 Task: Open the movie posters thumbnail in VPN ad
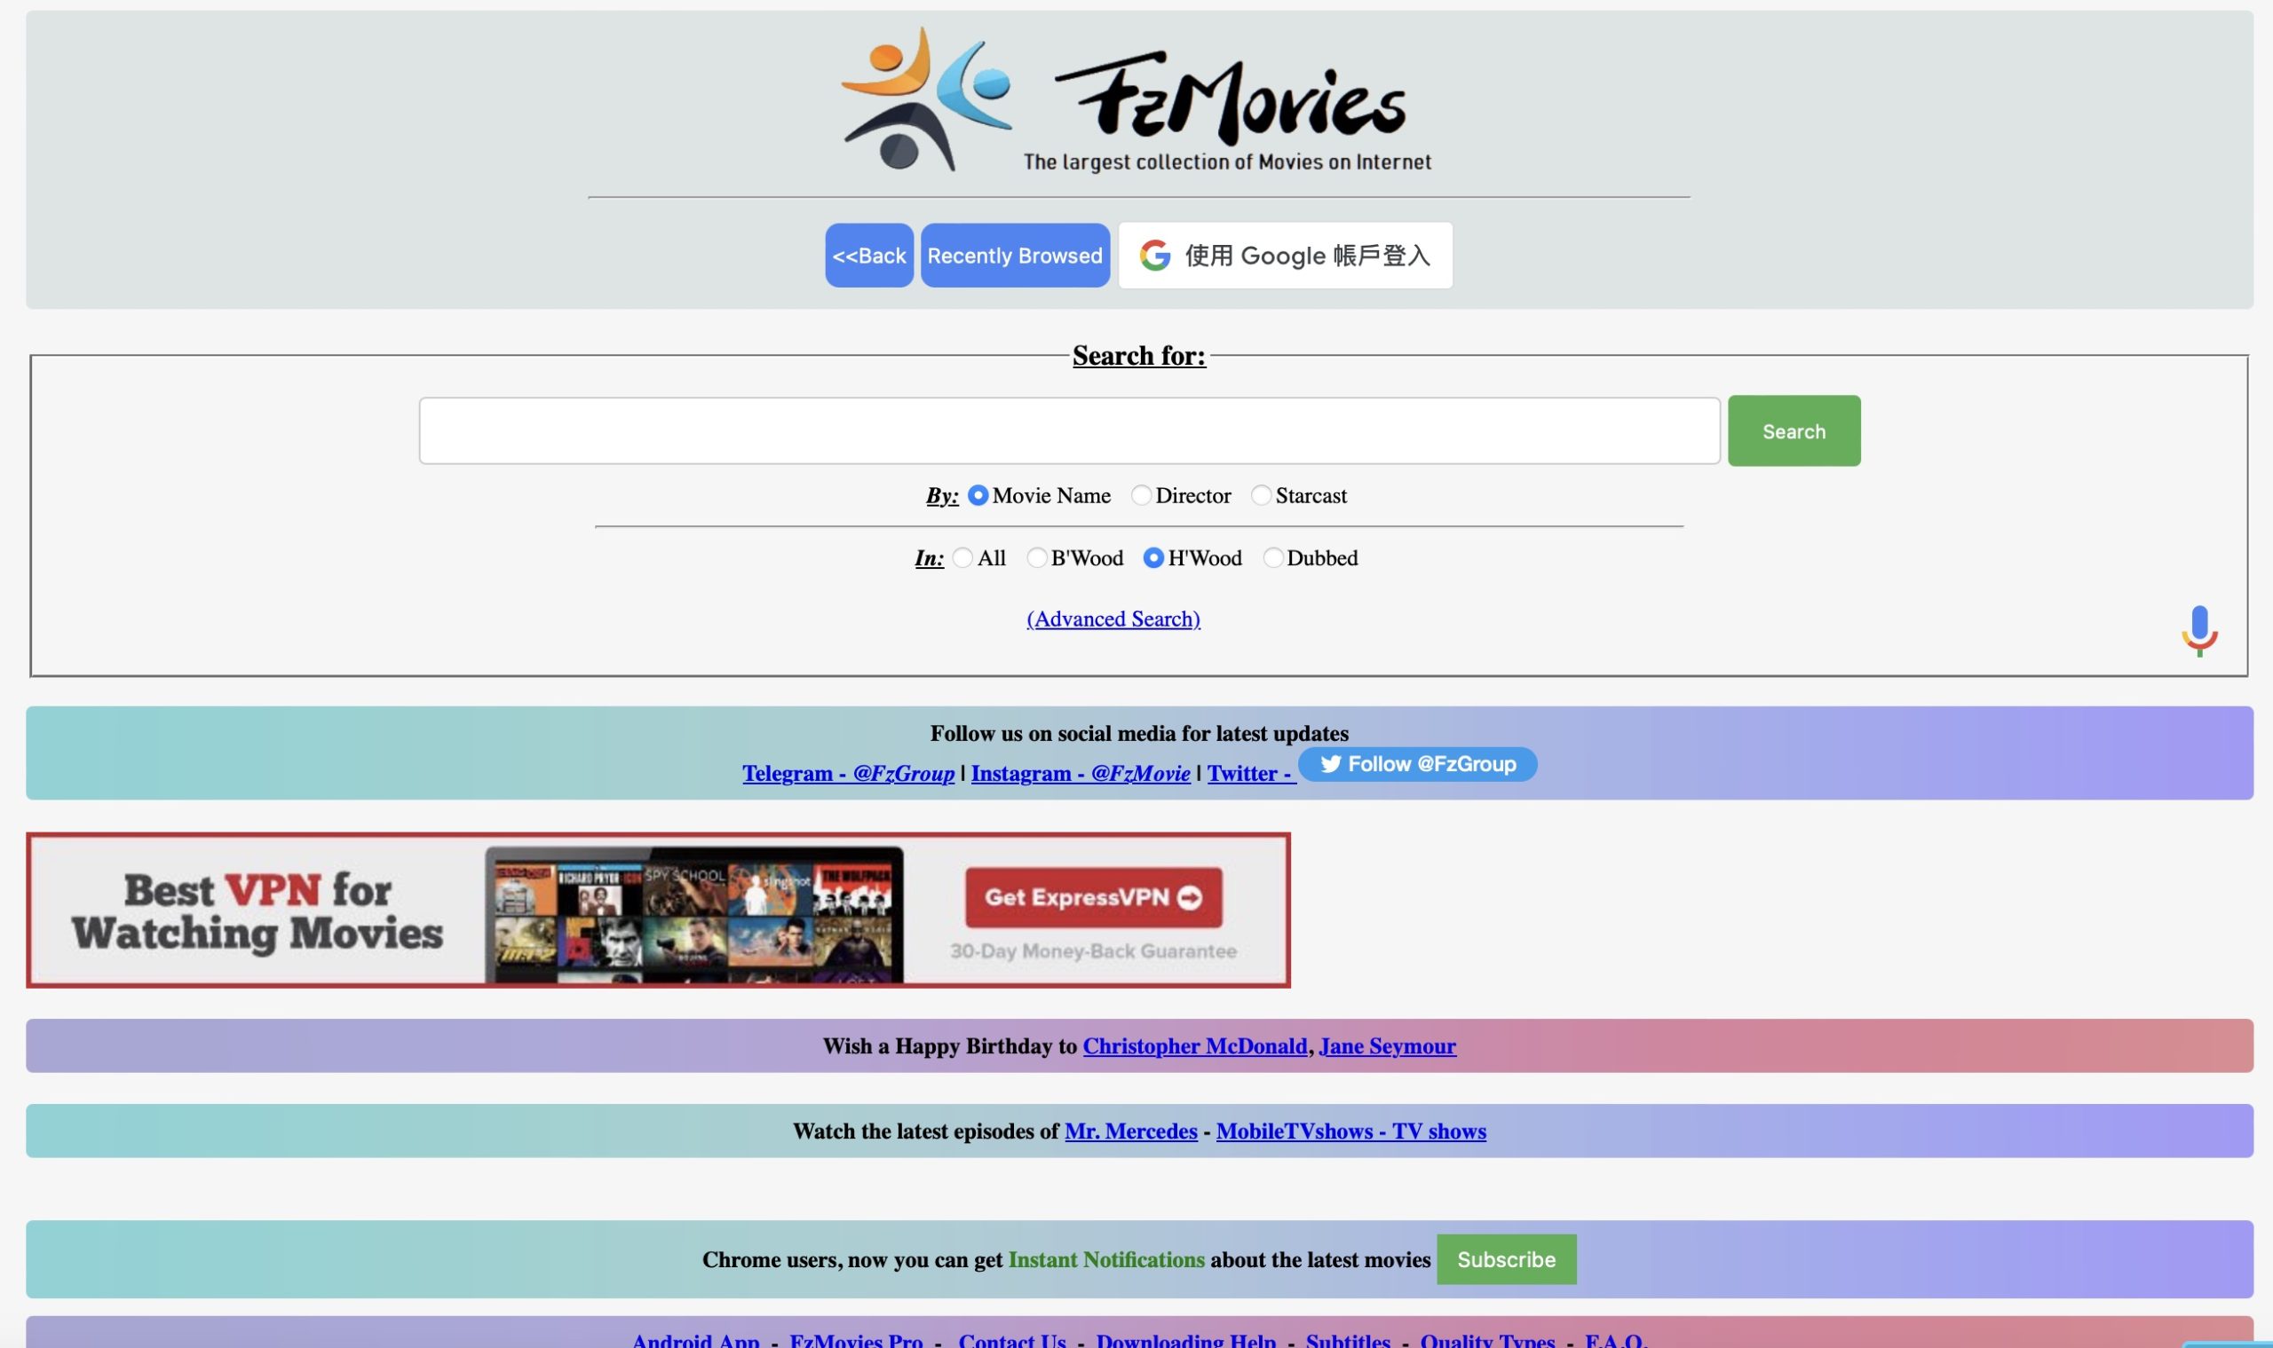point(693,915)
